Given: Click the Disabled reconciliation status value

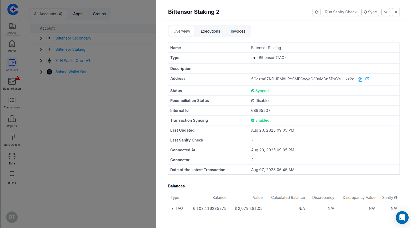Looking at the screenshot, I should tap(261, 101).
